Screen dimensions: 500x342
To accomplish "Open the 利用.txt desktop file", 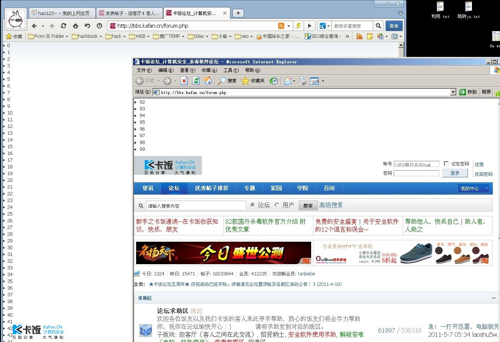I will (440, 10).
